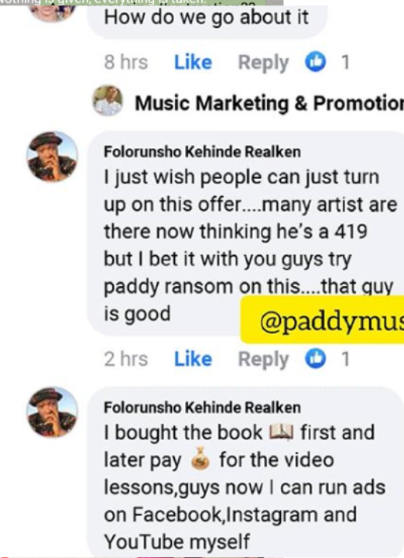Click the yellow @paddymus tag label
This screenshot has width=404, height=558.
pos(322,319)
